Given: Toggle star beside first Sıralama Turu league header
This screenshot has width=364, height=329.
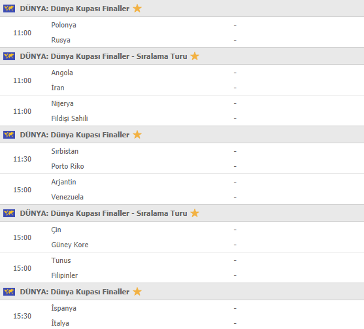Looking at the screenshot, I should (x=195, y=56).
